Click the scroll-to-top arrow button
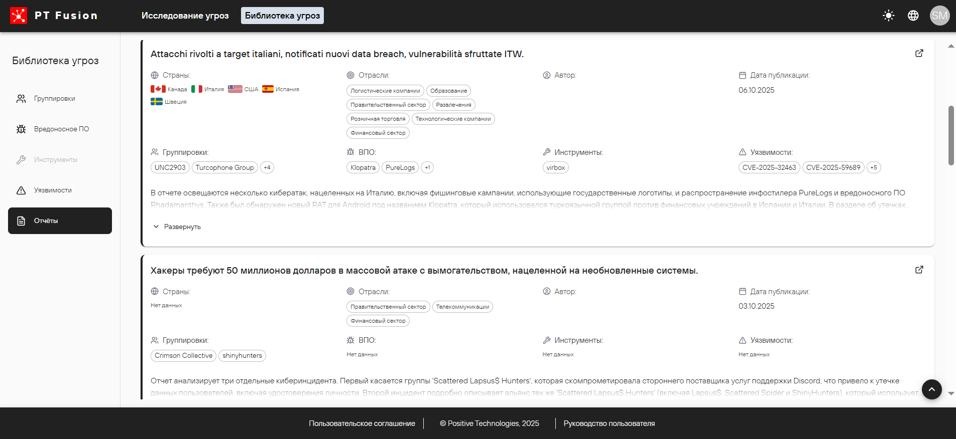 click(931, 389)
